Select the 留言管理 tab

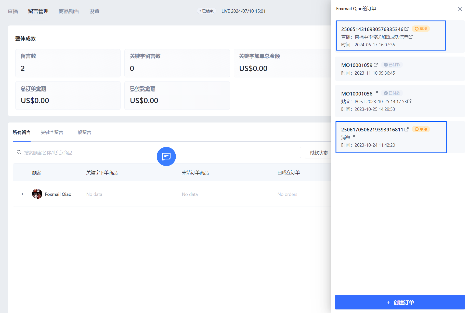(38, 11)
